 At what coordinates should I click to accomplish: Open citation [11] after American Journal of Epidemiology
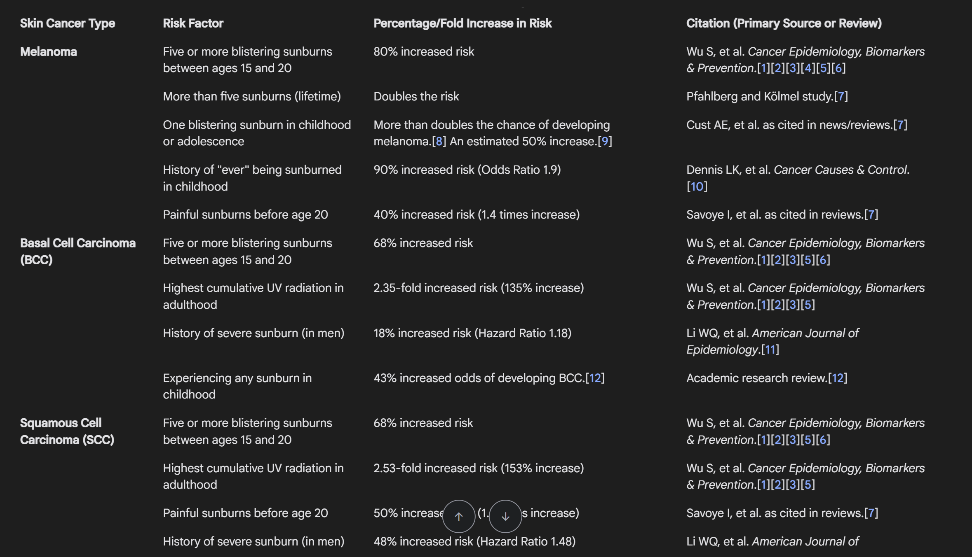coord(770,350)
